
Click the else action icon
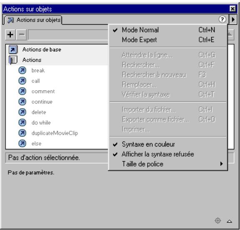point(22,143)
